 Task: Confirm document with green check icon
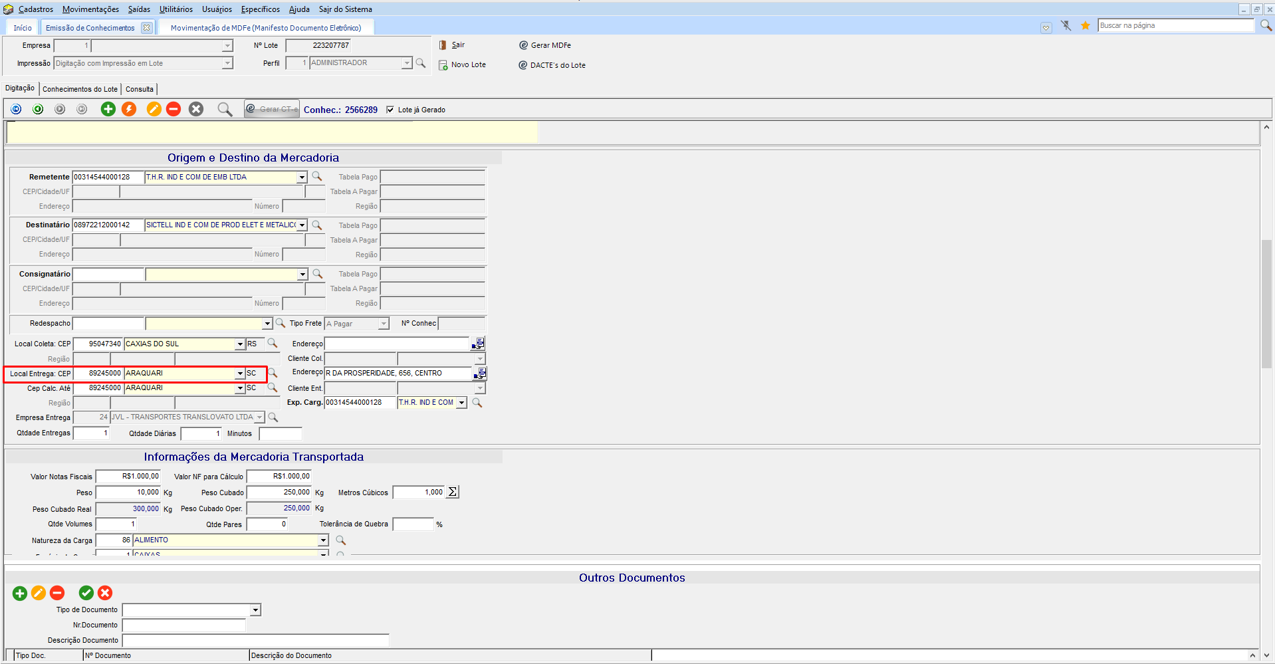[86, 593]
